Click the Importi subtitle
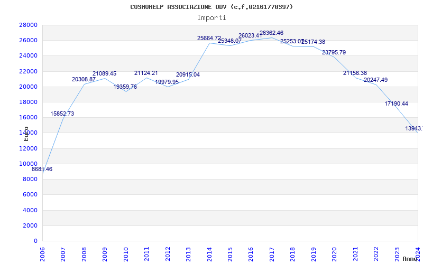Image resolution: width=423 pixels, height=264 pixels. [212, 18]
